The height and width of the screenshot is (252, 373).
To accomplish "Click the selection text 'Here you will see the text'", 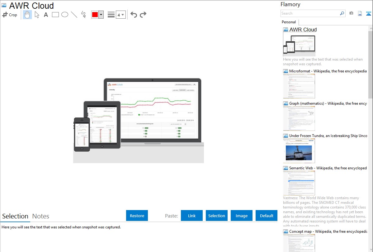I will point(61,227).
